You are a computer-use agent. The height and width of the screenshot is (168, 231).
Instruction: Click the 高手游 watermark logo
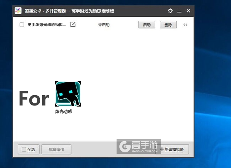click(x=139, y=146)
